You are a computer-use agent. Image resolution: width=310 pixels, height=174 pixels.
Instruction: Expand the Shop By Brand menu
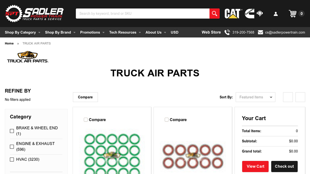[x=60, y=32]
